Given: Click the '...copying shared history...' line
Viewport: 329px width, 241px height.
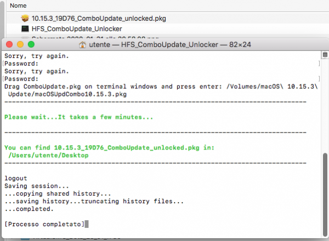Looking at the screenshot, I should click(x=58, y=193).
